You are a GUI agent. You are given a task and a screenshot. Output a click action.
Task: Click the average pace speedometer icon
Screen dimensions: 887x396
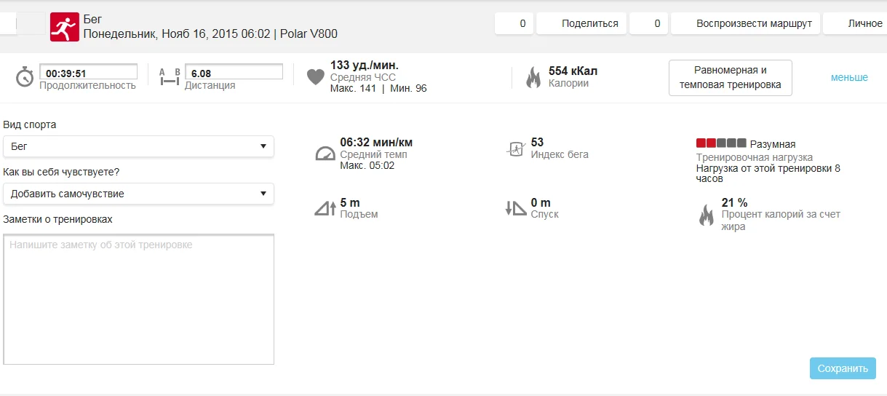pos(325,154)
